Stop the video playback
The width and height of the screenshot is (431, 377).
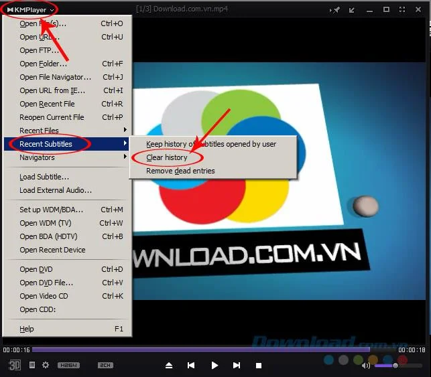[x=258, y=366]
